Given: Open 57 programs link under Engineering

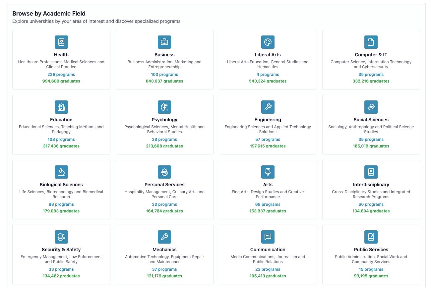Looking at the screenshot, I should point(268,140).
